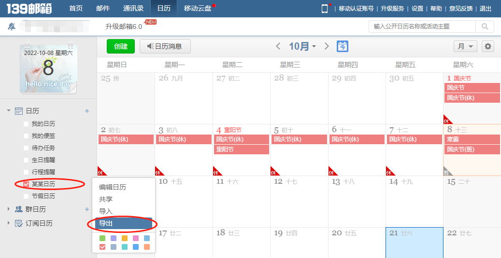
Task: Open the 日历消息 button
Action: [x=165, y=46]
